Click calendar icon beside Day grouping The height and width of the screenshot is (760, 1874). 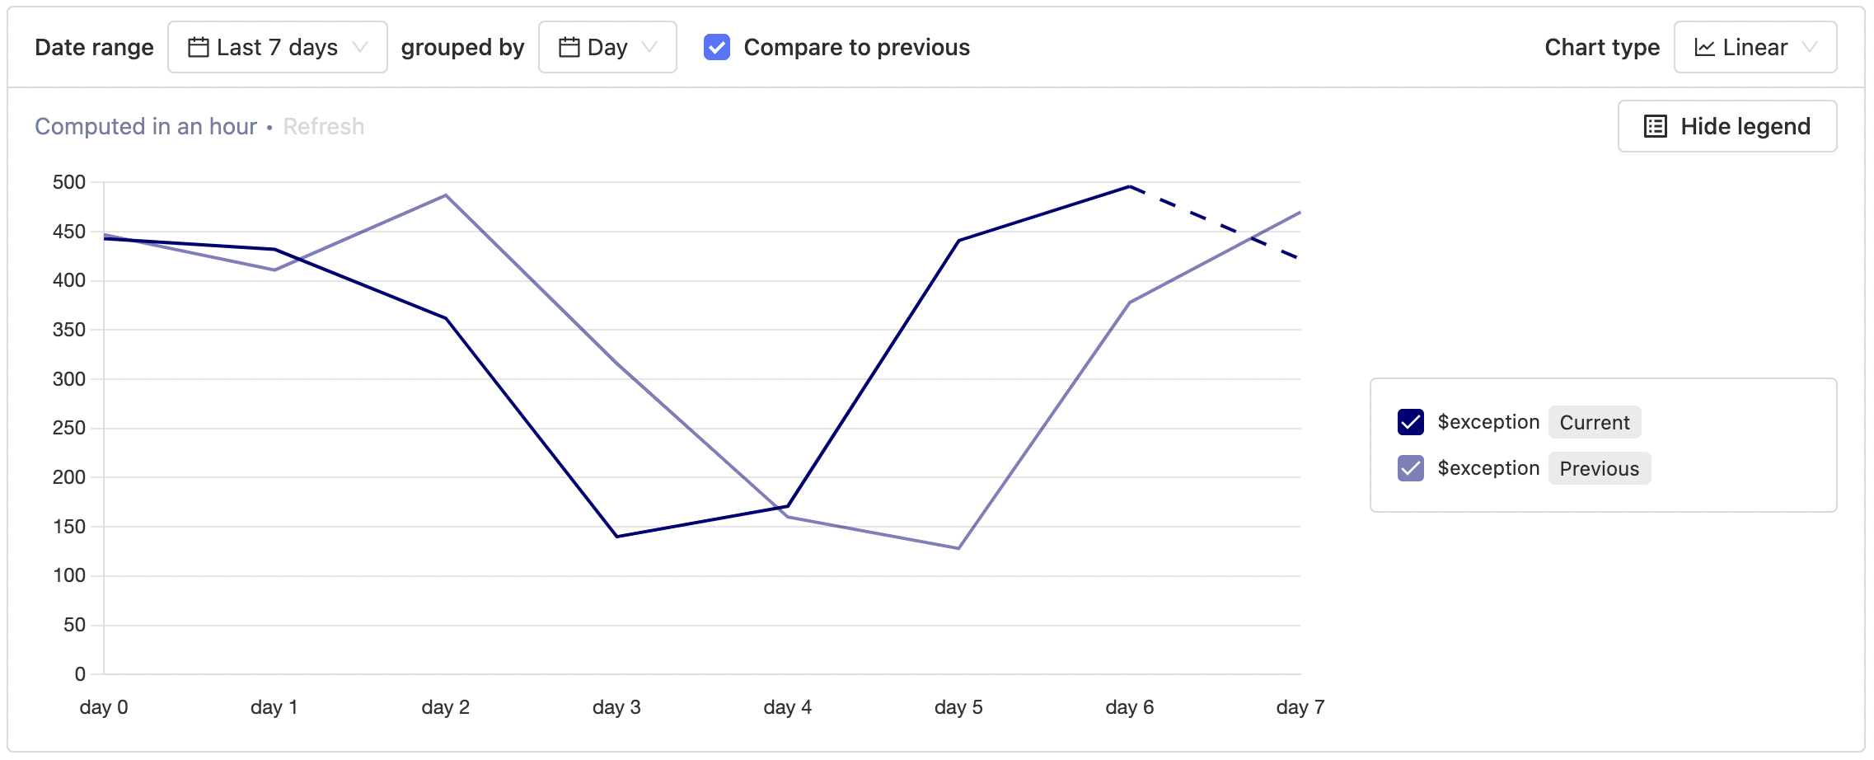(569, 47)
